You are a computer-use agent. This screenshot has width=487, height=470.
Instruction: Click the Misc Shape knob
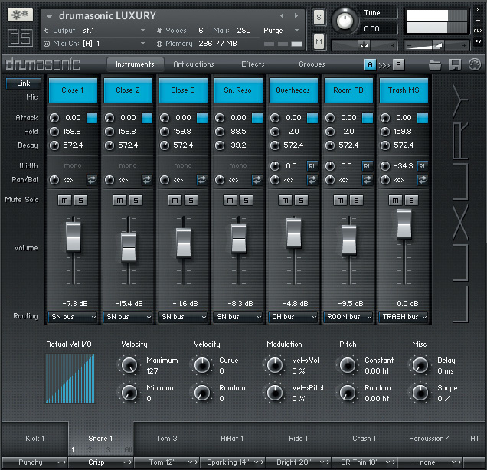point(420,393)
